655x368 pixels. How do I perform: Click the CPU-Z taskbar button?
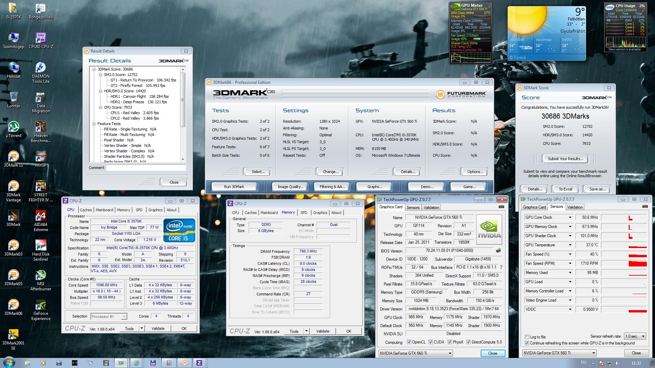pos(199,363)
